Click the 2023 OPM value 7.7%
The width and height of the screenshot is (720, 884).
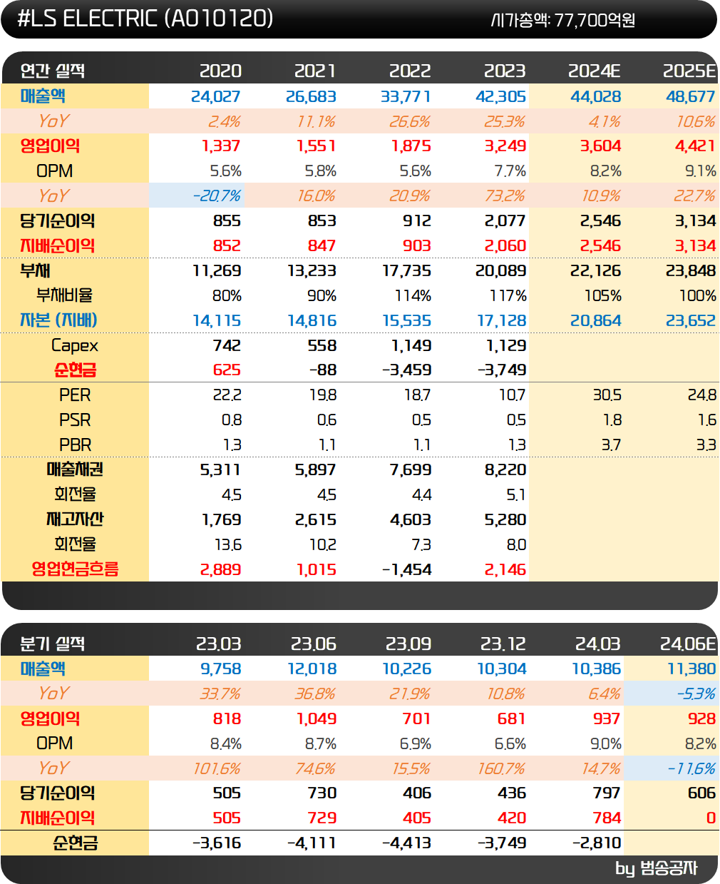click(x=510, y=171)
